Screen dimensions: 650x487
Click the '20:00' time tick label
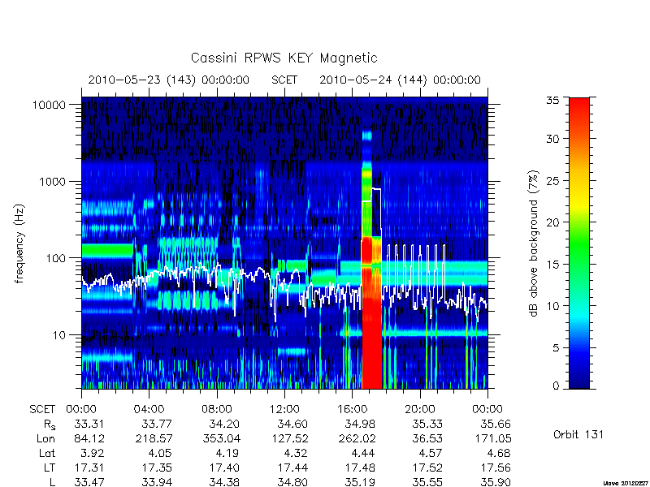[420, 410]
